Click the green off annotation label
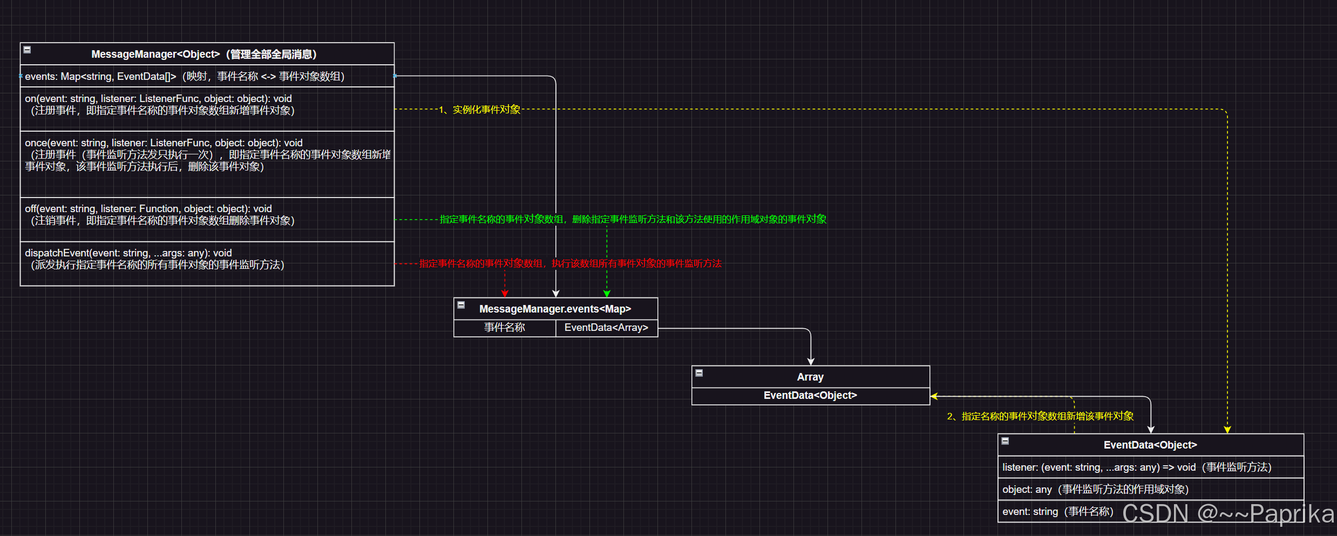The width and height of the screenshot is (1337, 536). pyautogui.click(x=633, y=219)
